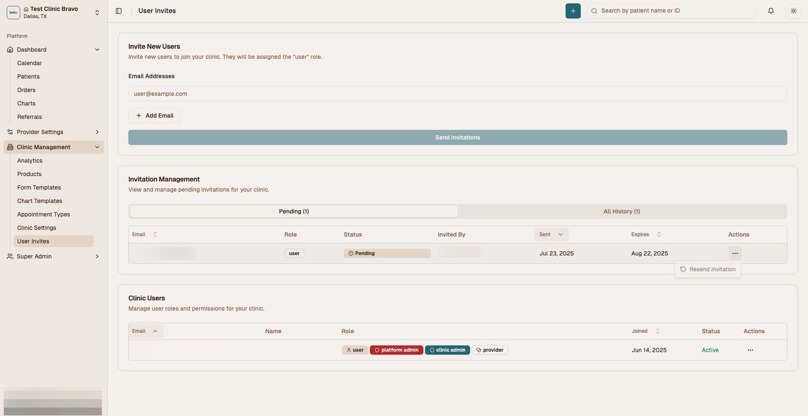Choose Resend Invitation from the menu
808x416 pixels.
pyautogui.click(x=707, y=269)
